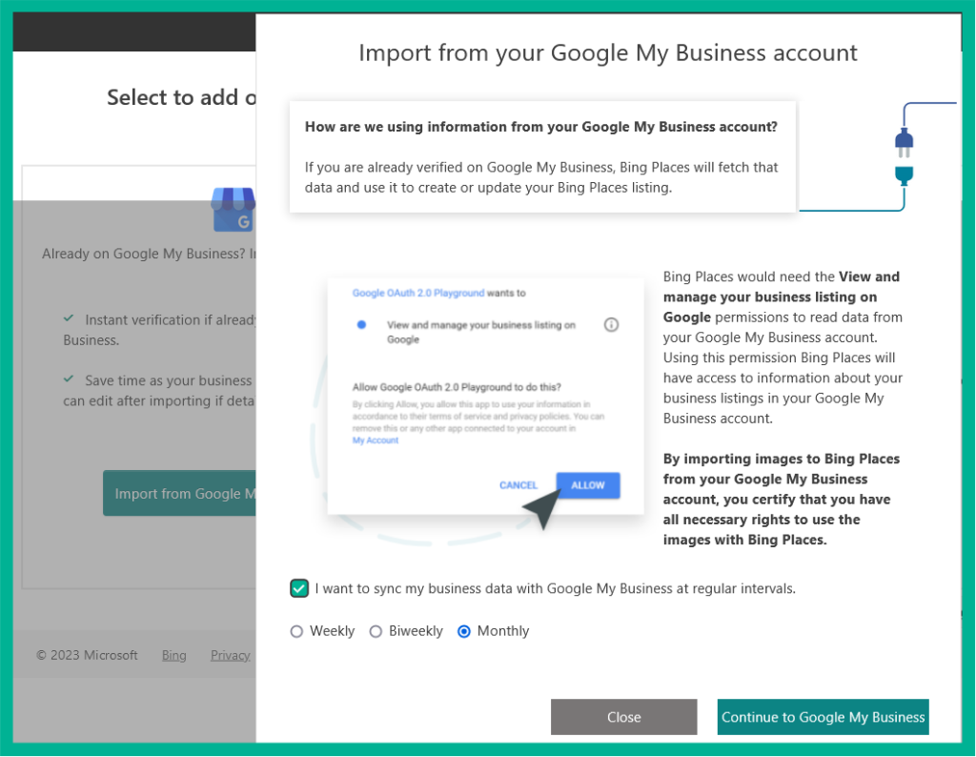Screen dimensions: 976x757
Task: Open the Bing footer link
Action: 173,655
